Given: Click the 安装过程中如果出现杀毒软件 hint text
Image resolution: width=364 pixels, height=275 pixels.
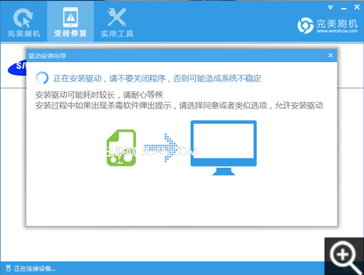Looking at the screenshot, I should [179, 105].
